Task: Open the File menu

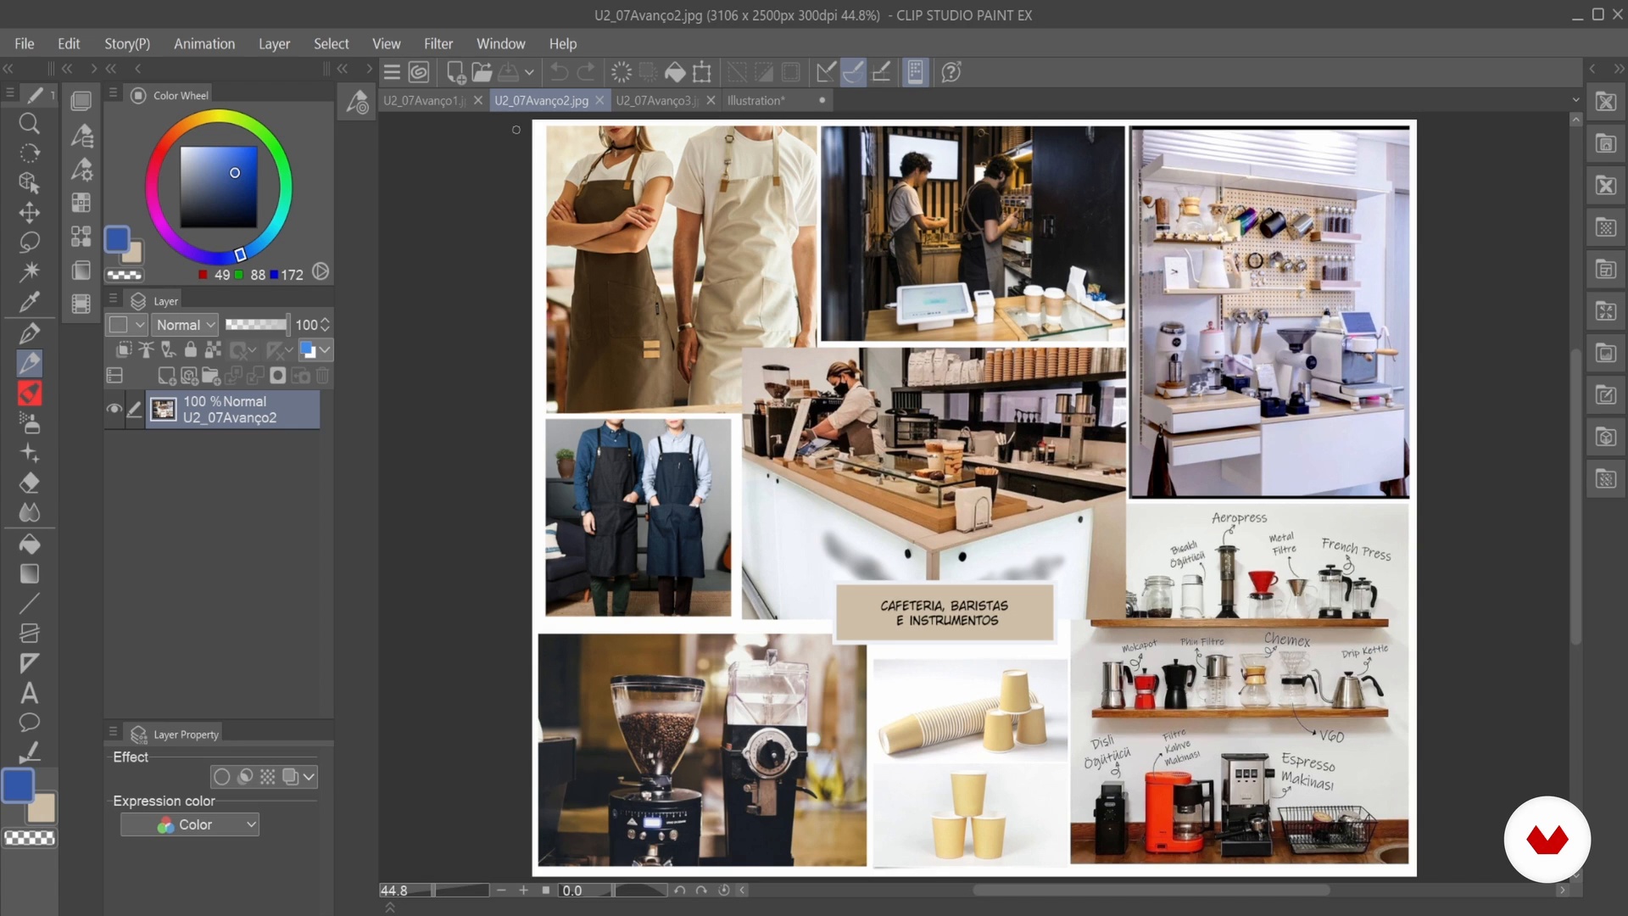Action: tap(25, 43)
